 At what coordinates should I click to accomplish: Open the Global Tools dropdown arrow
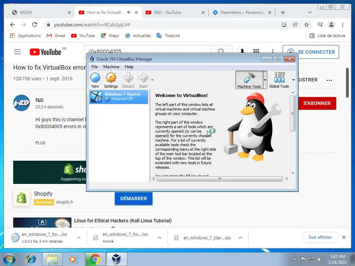click(x=293, y=80)
